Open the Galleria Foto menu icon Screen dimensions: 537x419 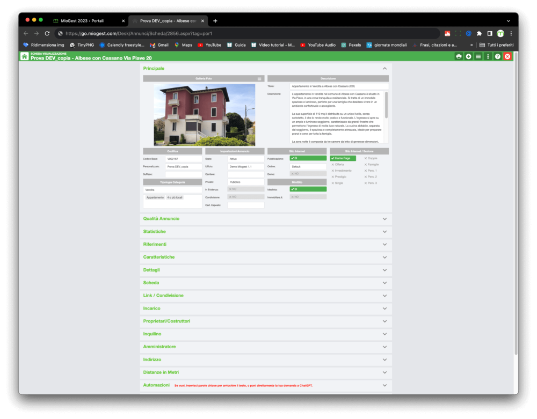click(x=259, y=79)
